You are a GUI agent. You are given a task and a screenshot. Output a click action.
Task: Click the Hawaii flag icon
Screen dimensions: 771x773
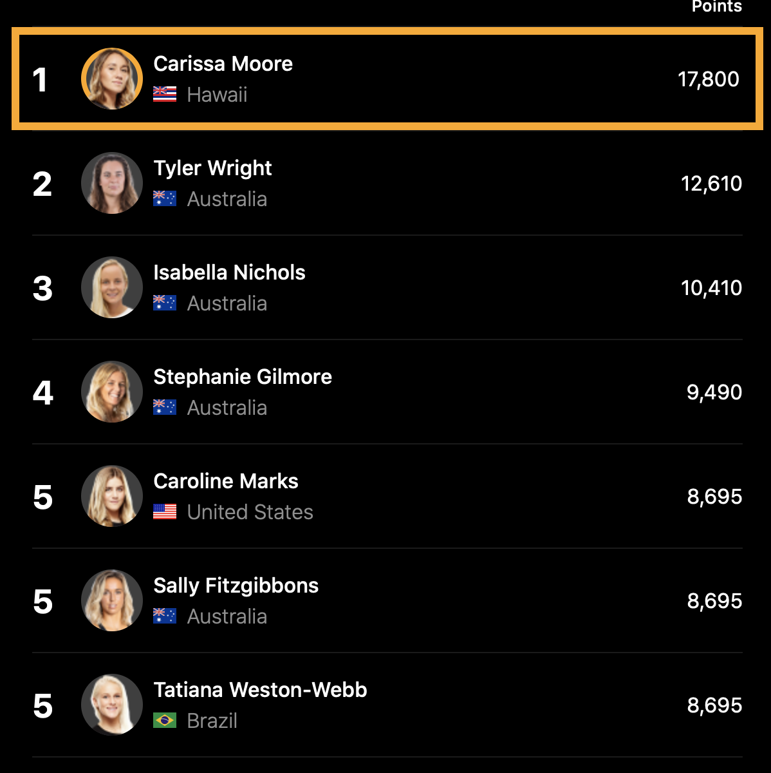pos(165,95)
